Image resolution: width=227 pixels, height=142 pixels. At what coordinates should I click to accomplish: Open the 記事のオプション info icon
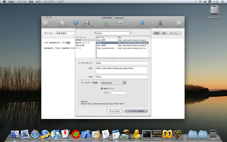(x=142, y=23)
